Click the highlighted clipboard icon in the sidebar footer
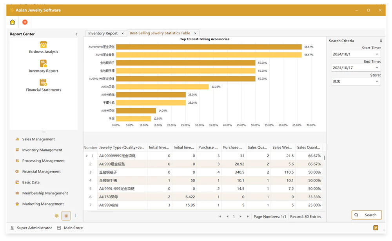This screenshot has height=241, width=392. click(66, 216)
